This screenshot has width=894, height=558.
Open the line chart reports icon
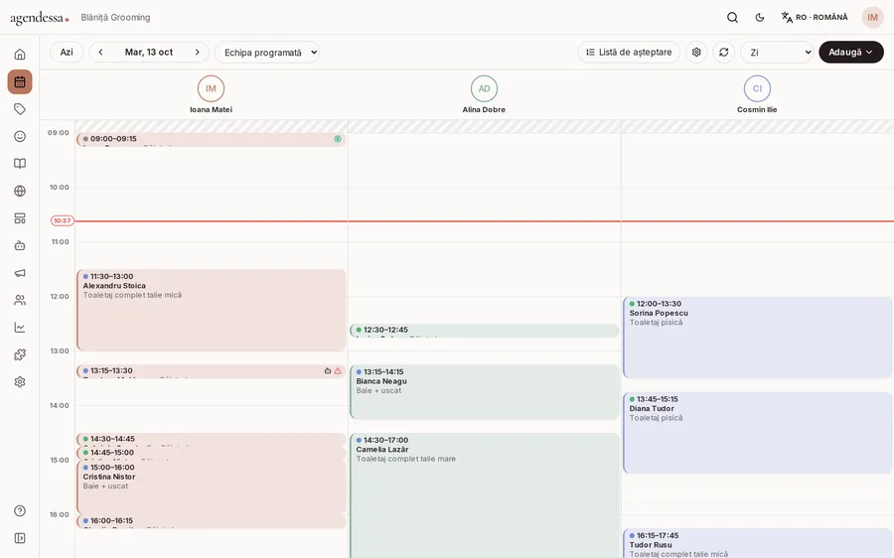tap(20, 328)
